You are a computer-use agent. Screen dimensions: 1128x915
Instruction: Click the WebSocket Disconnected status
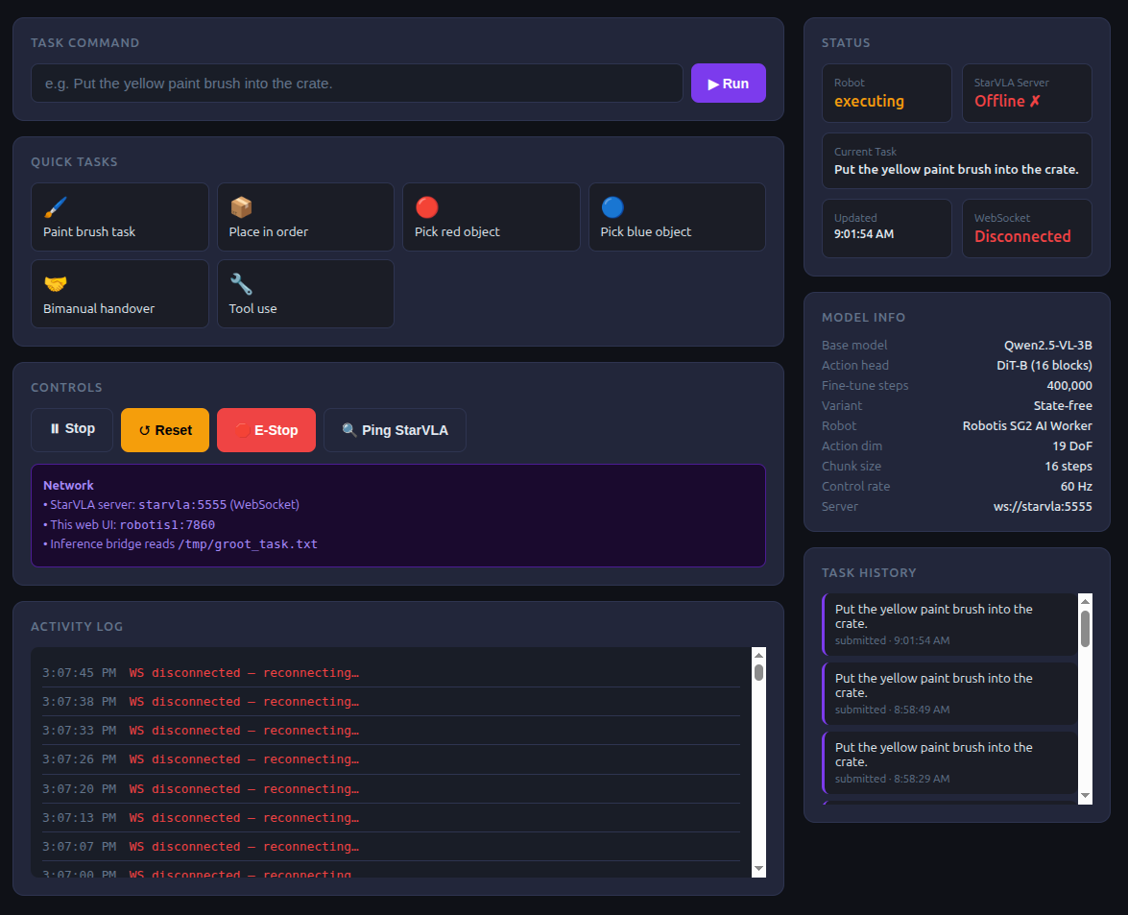(x=1026, y=229)
